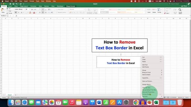Switch to the Developer tab
Image resolution: width=191 pixels, height=107 pixels.
point(60,6)
